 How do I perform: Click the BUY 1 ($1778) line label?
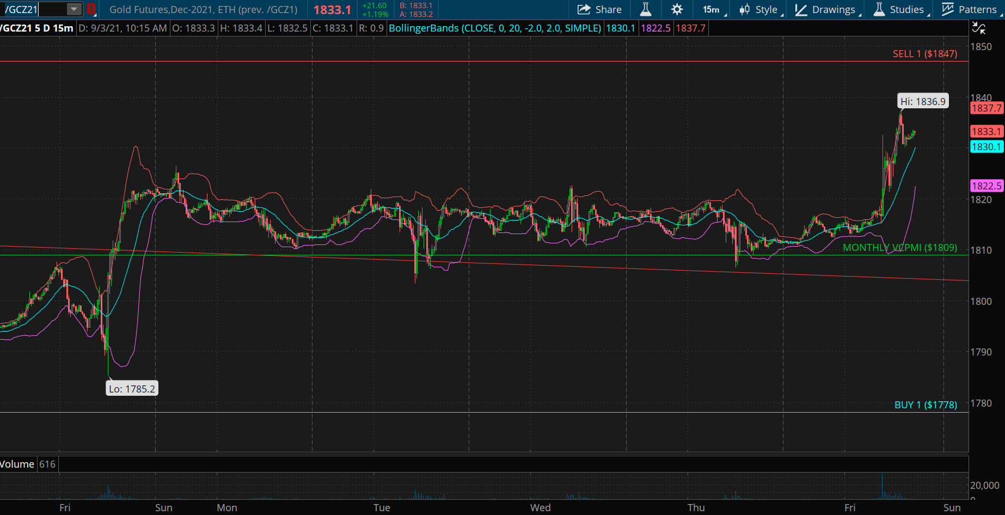coord(926,404)
